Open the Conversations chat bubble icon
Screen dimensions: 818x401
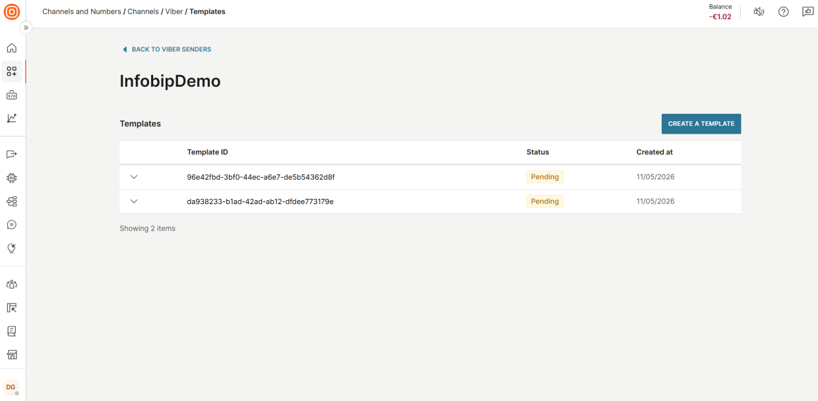coord(12,225)
